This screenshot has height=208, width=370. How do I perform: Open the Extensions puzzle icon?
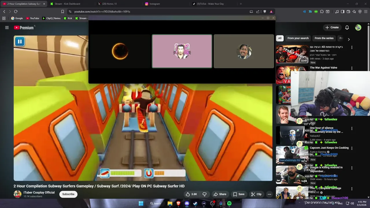(322, 12)
